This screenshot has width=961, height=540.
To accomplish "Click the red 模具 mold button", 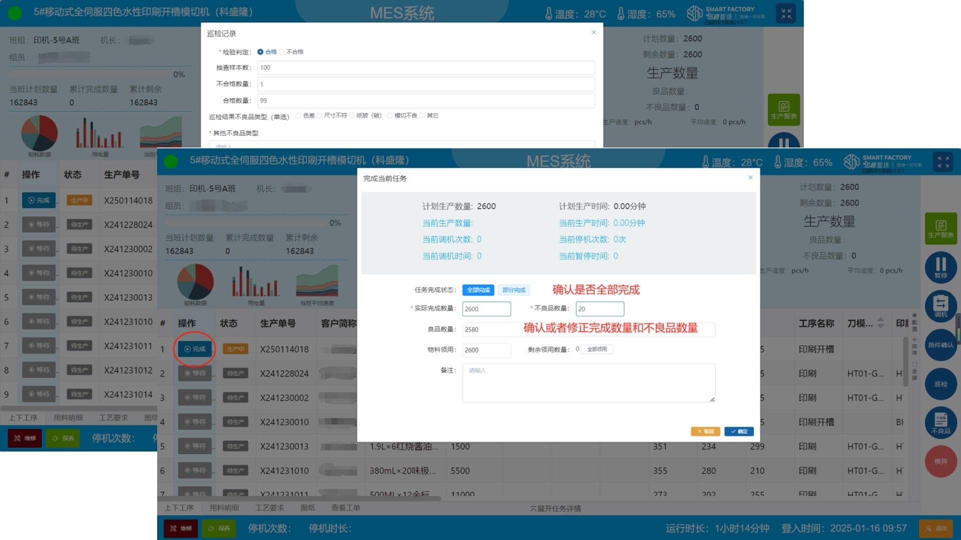I will tap(940, 461).
